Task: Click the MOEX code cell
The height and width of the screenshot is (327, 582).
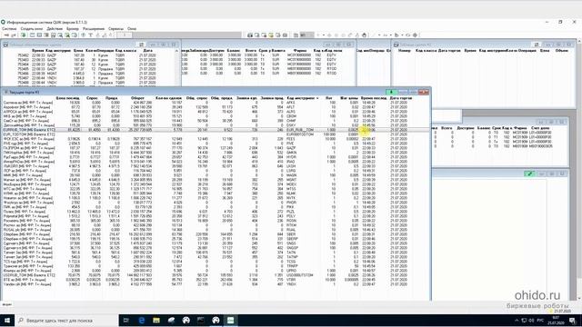Action: click(x=291, y=184)
